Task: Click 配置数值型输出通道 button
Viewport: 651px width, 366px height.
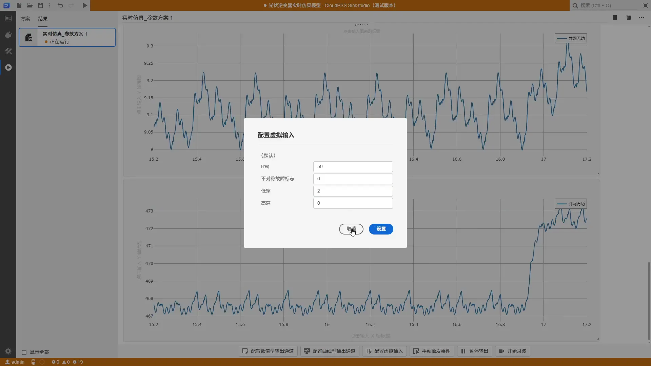Action: click(268, 351)
